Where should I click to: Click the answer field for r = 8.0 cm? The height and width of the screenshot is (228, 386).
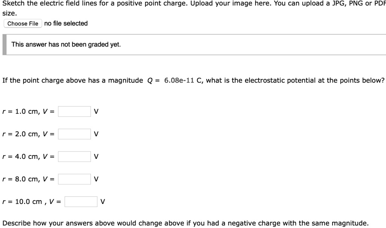74,179
